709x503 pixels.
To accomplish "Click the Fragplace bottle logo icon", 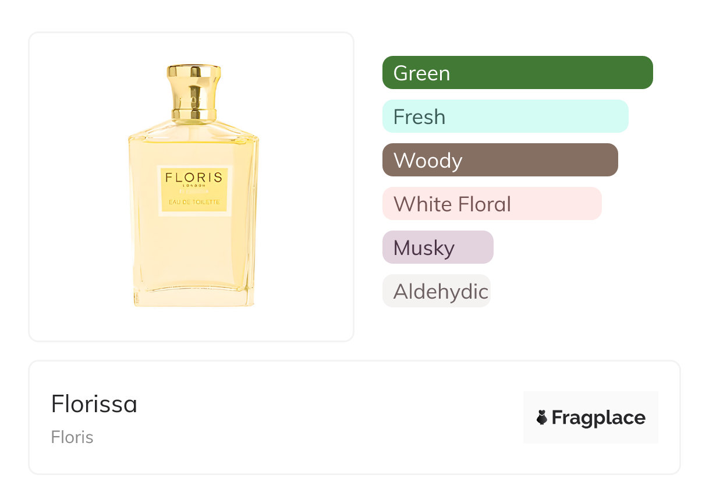I will coord(542,417).
